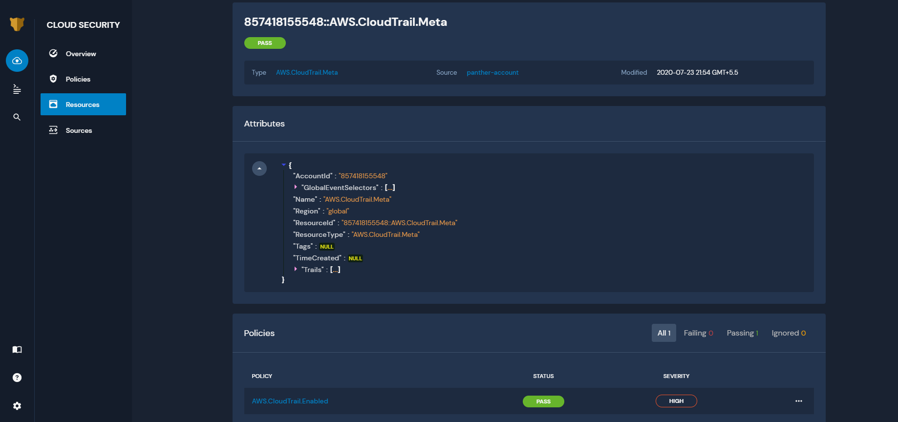The height and width of the screenshot is (422, 898).
Task: Click the HIGH severity badge
Action: 676,401
